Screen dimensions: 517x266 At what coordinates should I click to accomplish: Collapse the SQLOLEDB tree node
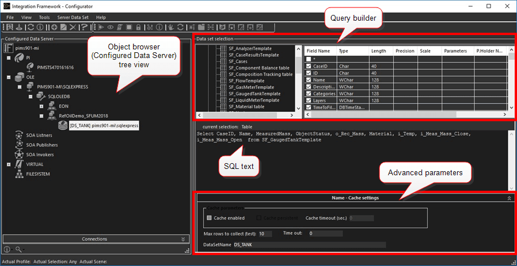point(31,97)
